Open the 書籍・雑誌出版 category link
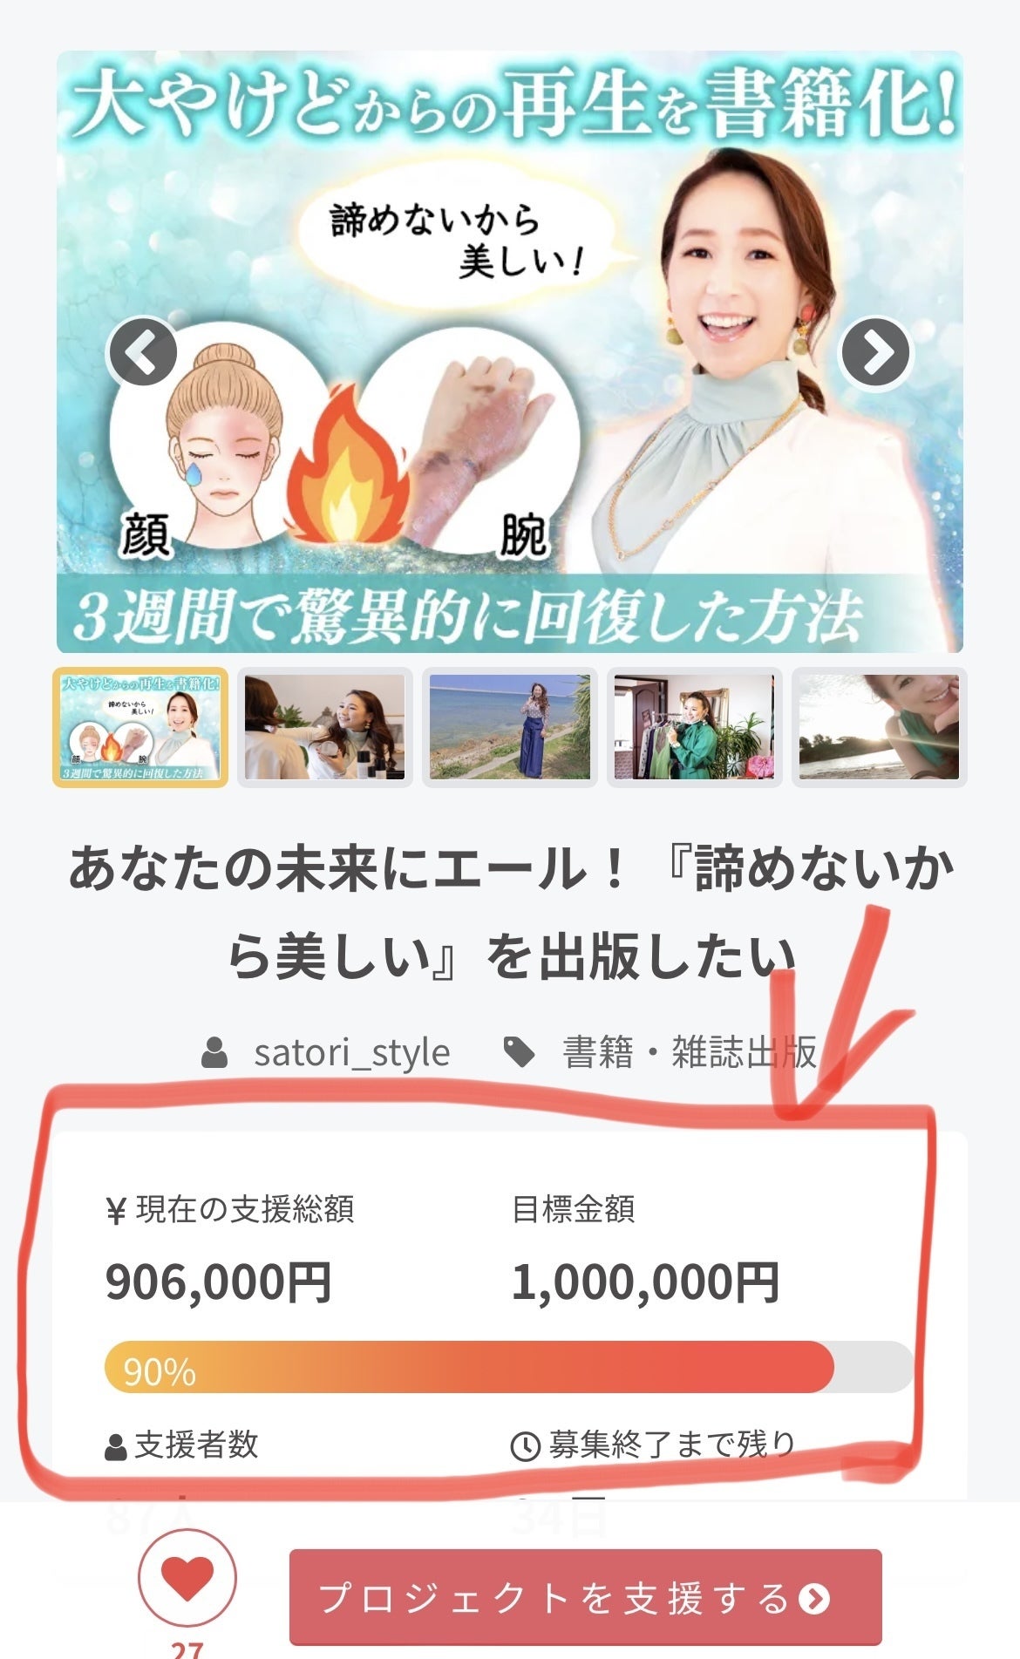 (689, 1053)
